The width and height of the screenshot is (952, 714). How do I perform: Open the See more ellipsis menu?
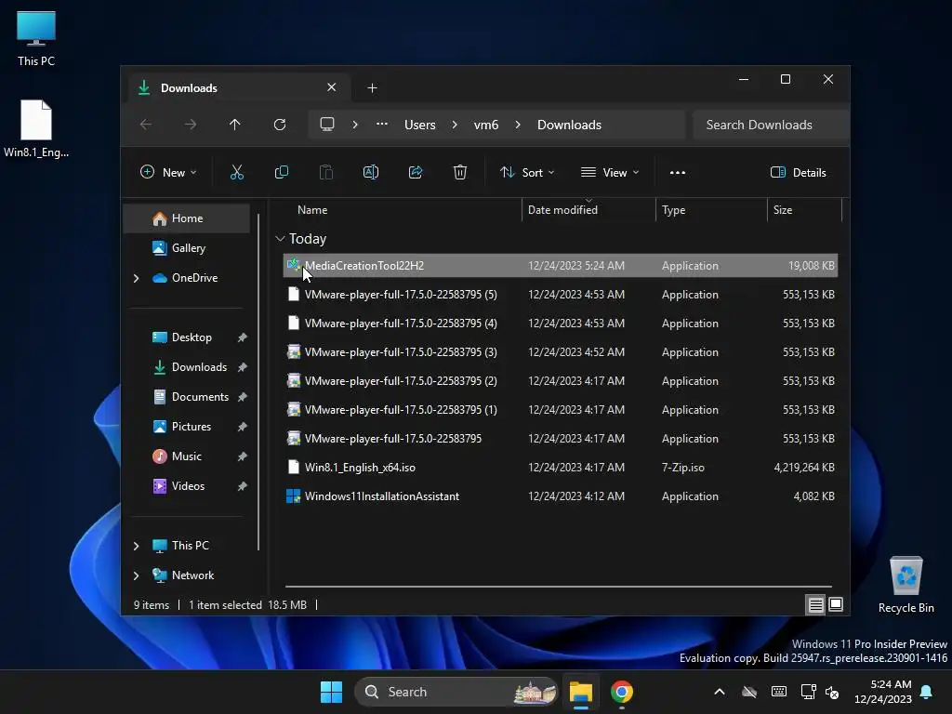(x=678, y=172)
